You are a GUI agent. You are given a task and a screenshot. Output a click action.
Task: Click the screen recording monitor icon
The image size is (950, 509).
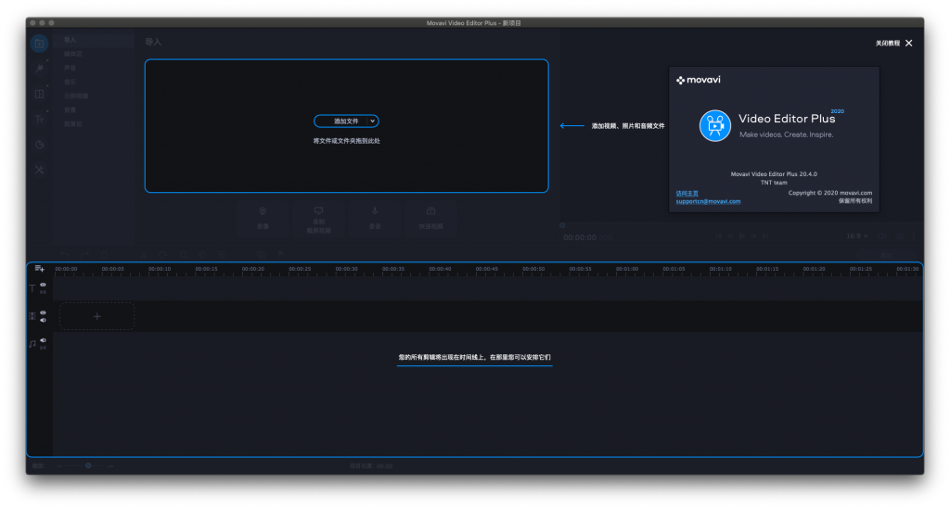click(319, 210)
